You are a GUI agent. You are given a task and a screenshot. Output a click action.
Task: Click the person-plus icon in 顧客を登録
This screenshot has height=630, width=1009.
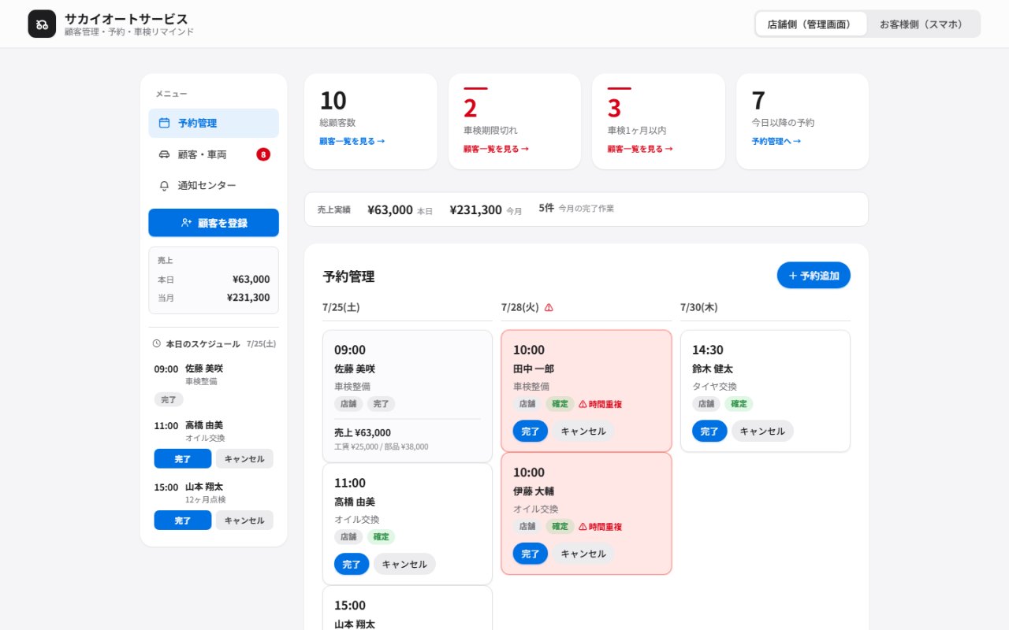click(186, 223)
